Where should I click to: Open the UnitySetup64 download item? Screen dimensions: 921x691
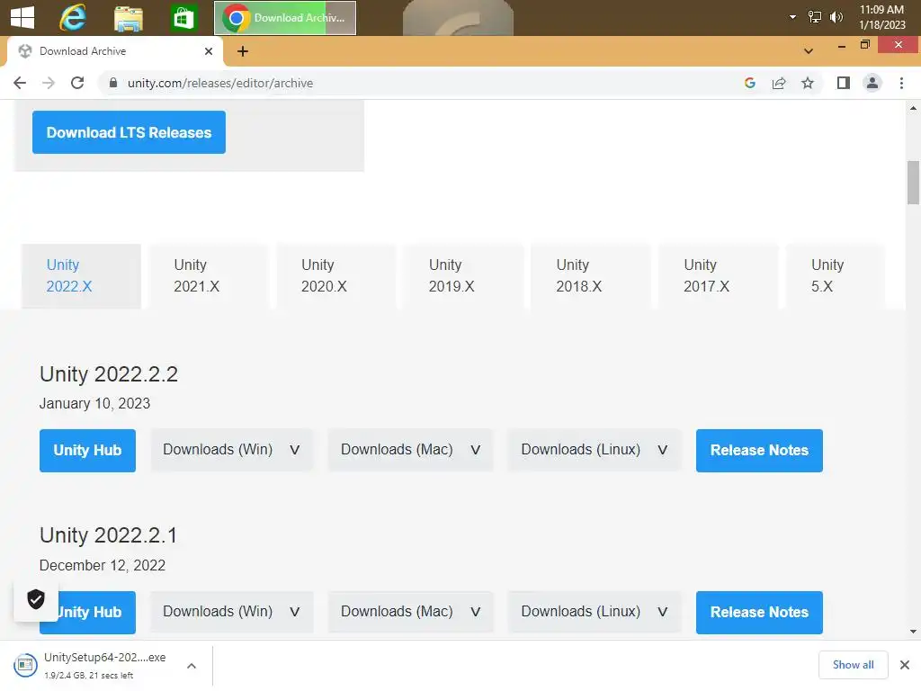tap(94, 665)
